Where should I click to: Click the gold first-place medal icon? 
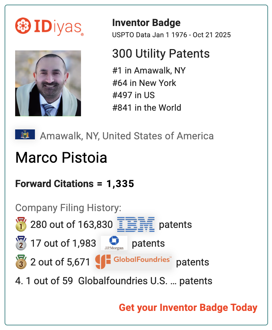pos(21,224)
